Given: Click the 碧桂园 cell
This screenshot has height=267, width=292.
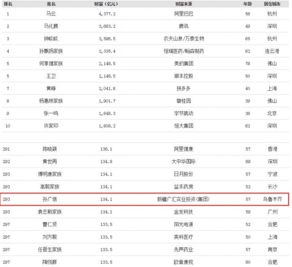Looking at the screenshot, I should (184, 101).
